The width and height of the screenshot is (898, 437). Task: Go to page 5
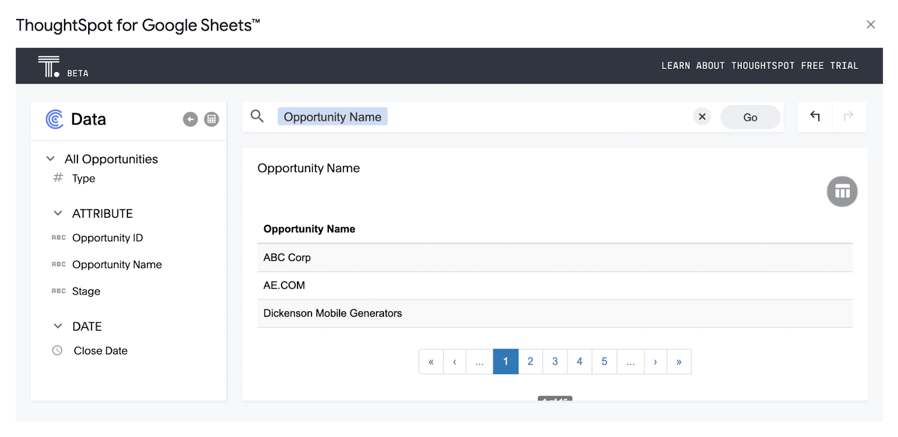point(604,362)
